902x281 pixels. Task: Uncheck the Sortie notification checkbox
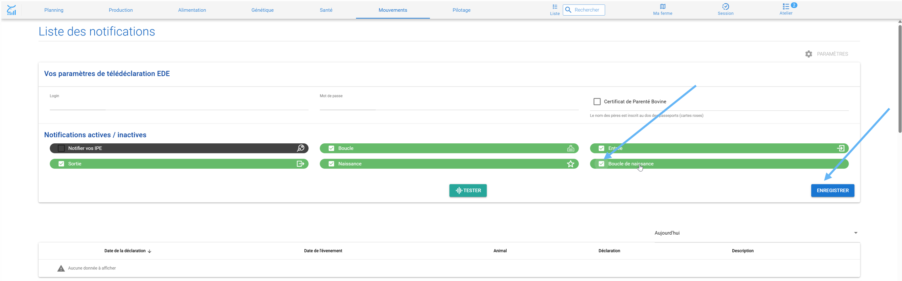(x=61, y=164)
